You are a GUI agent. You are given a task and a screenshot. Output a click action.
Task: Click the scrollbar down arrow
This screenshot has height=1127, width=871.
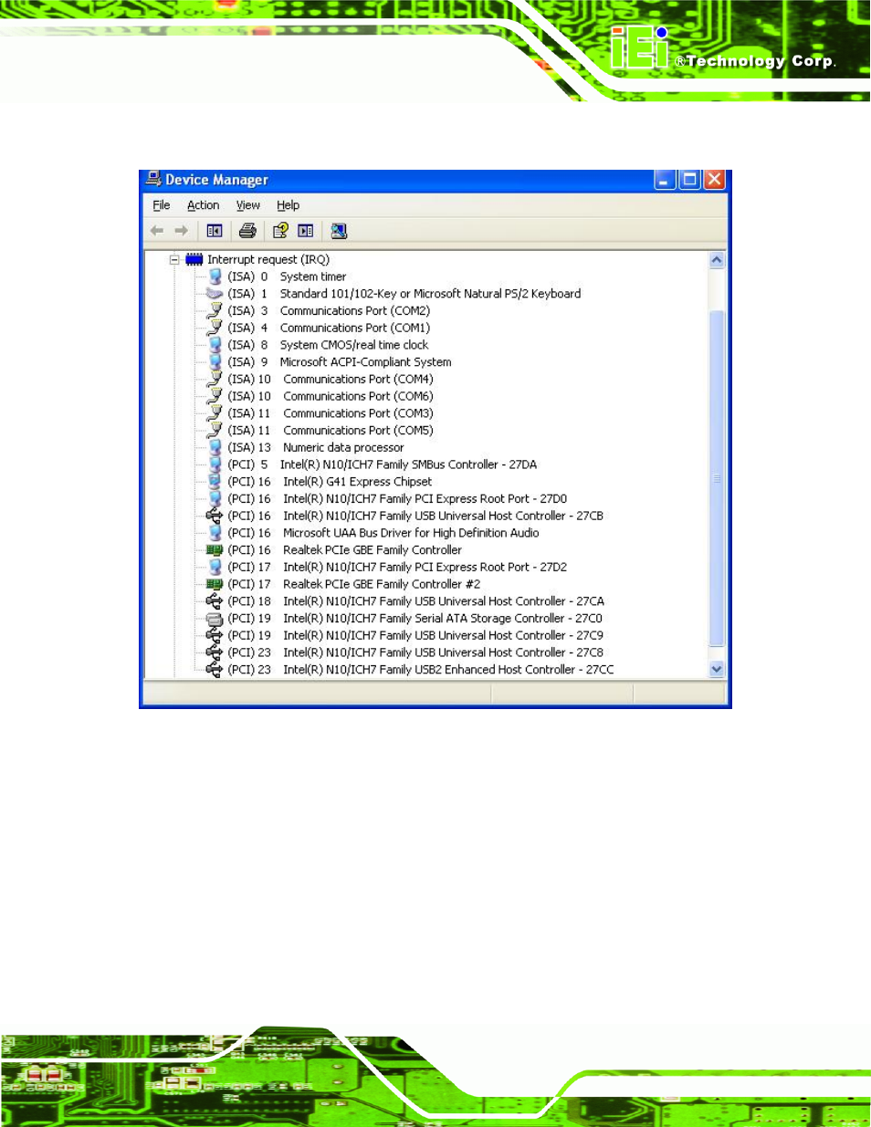717,669
